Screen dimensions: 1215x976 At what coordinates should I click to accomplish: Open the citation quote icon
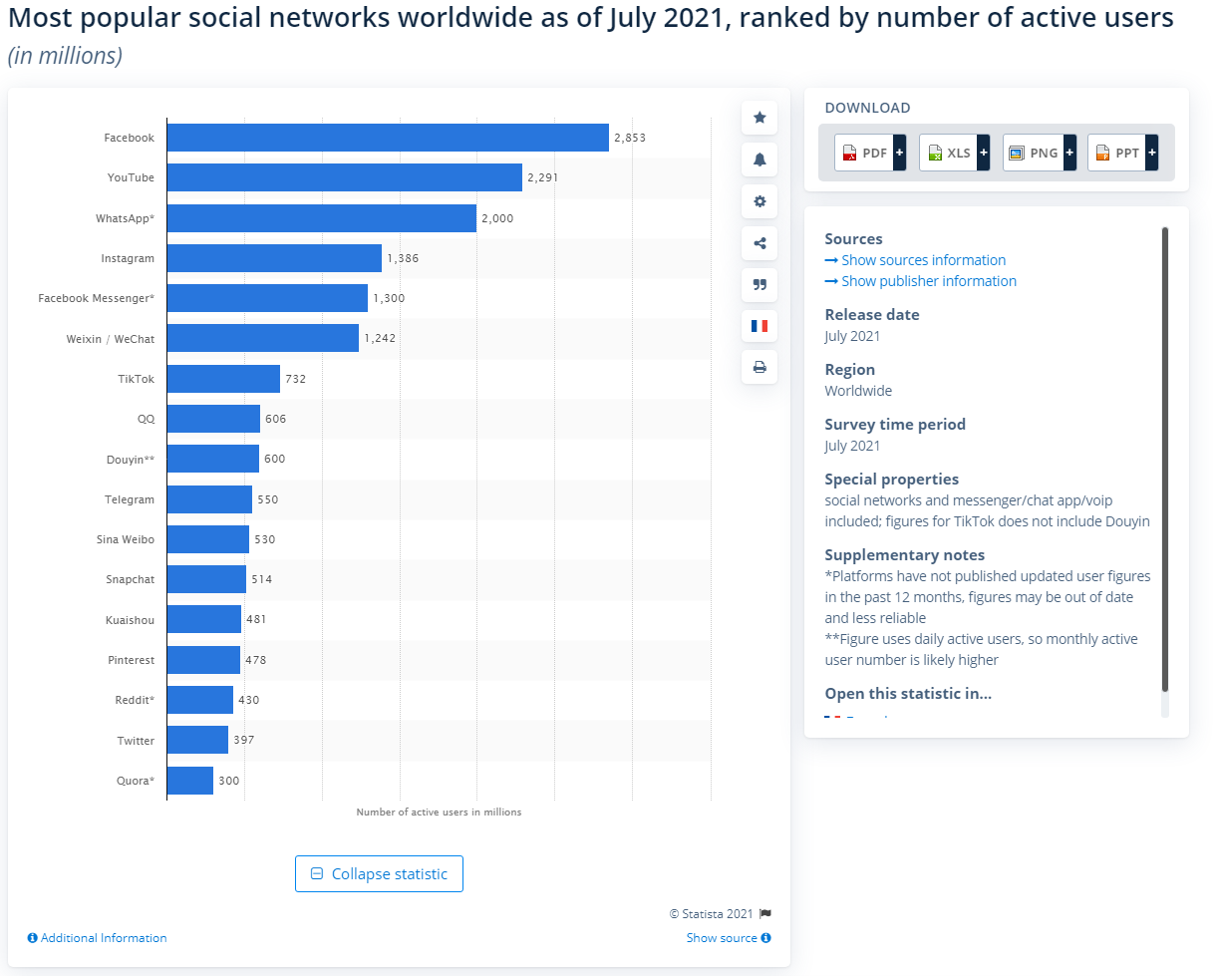(759, 284)
